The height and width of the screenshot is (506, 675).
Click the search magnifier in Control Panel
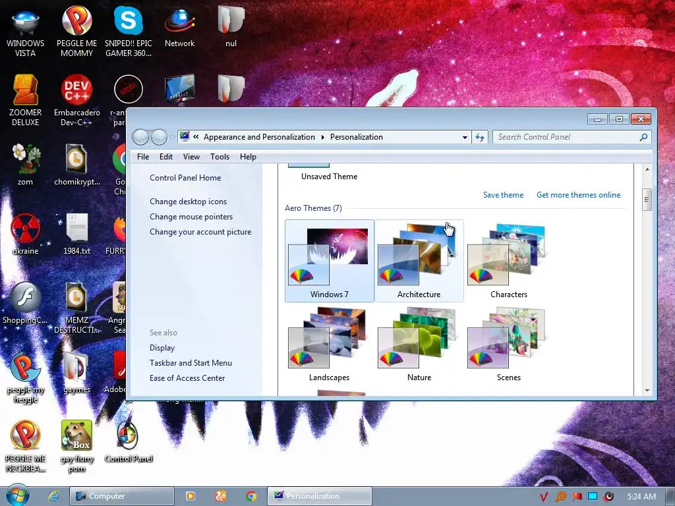(643, 137)
